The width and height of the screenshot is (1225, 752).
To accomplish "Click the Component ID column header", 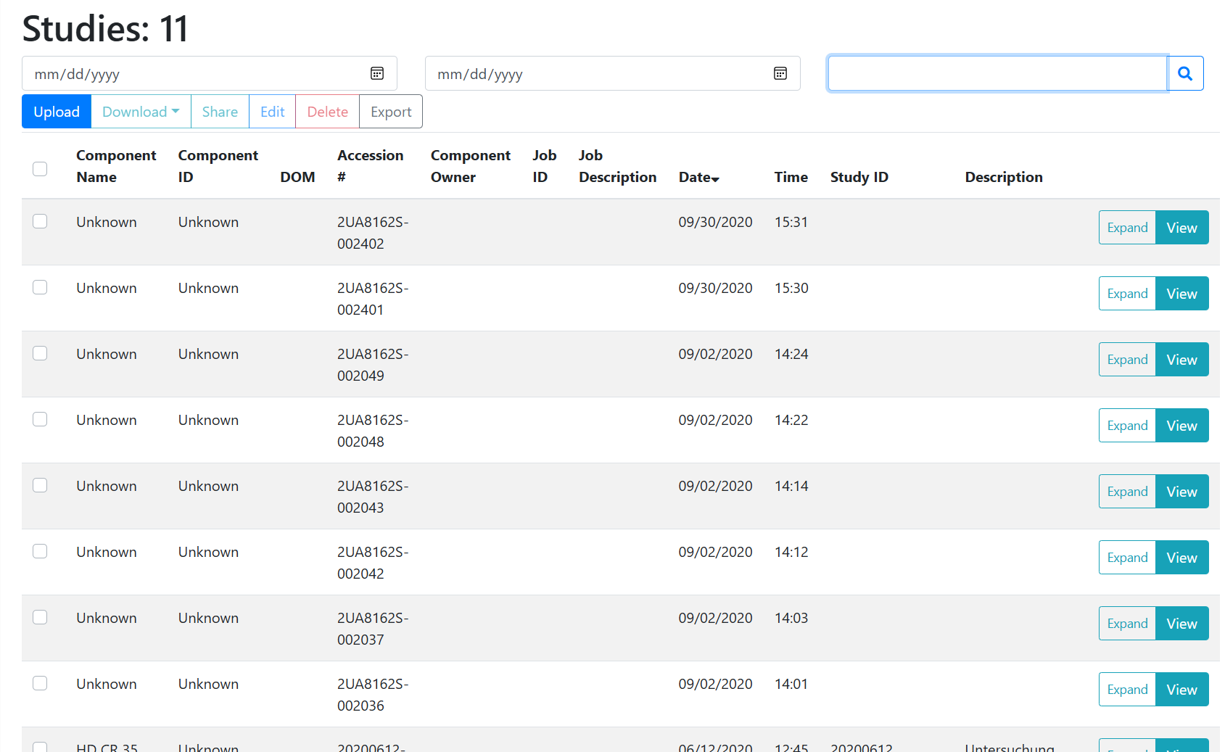I will coord(218,166).
